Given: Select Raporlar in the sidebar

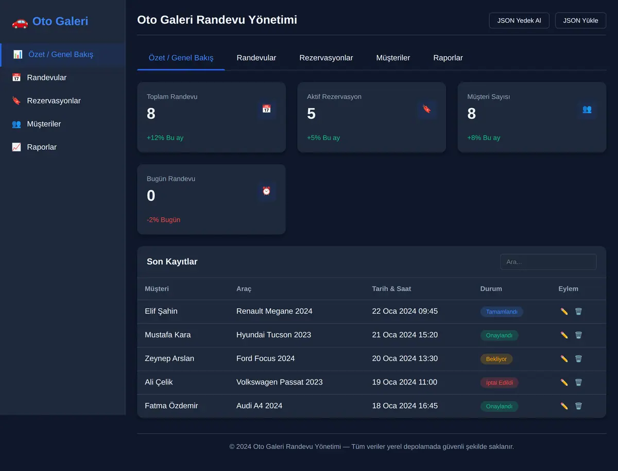Looking at the screenshot, I should pyautogui.click(x=63, y=147).
